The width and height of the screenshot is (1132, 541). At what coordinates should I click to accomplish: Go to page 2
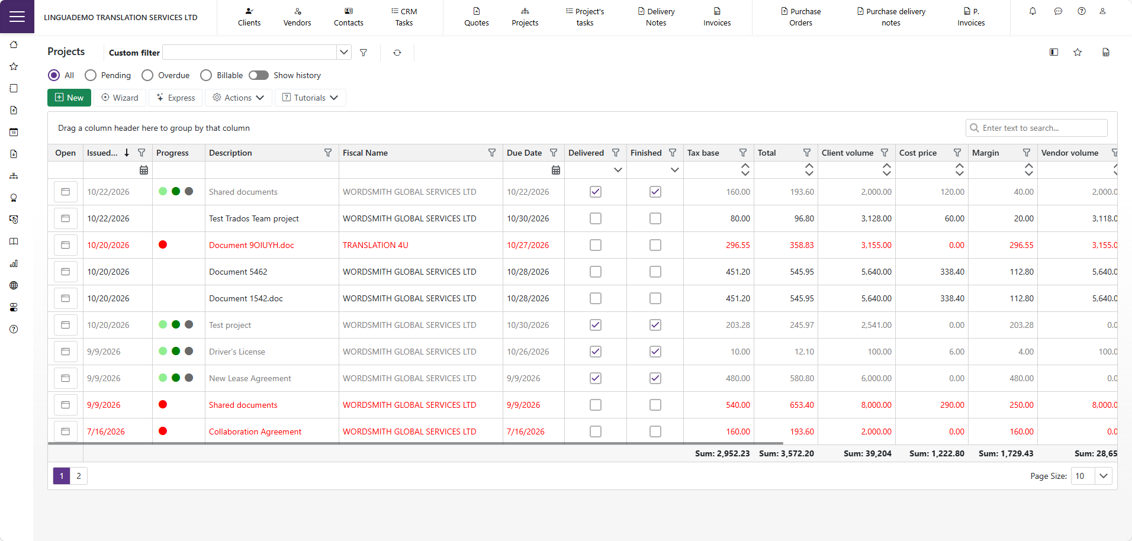(x=79, y=476)
